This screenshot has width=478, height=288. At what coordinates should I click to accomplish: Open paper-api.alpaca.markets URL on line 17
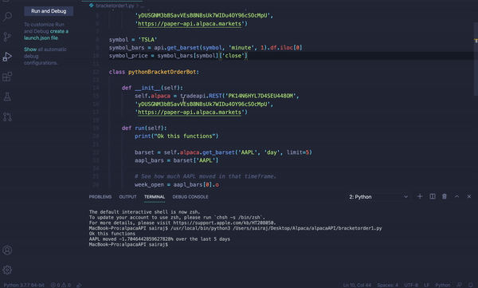click(x=190, y=112)
